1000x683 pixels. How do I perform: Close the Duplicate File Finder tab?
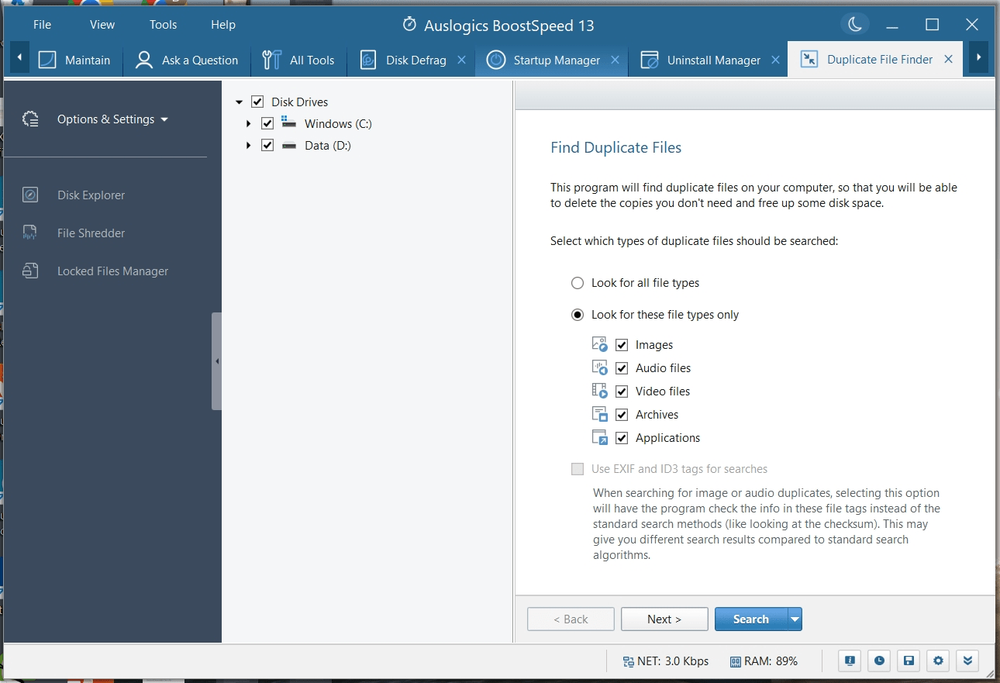[x=948, y=60]
